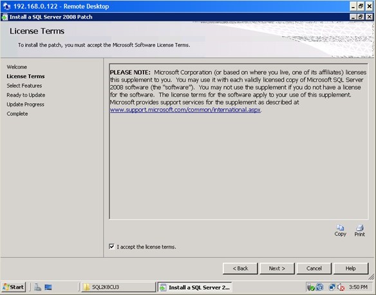Print the license terms using Print icon

pos(359,231)
